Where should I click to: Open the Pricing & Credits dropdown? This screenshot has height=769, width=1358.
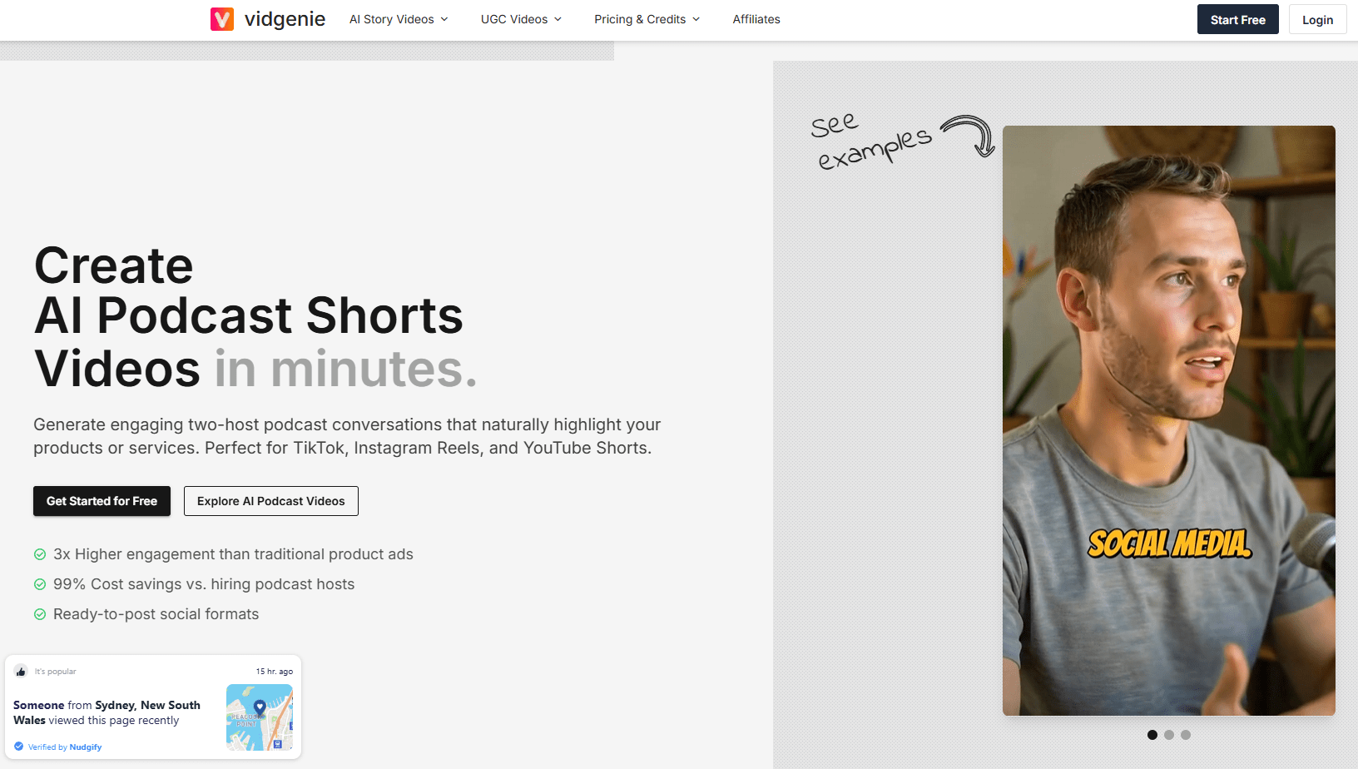(x=647, y=19)
